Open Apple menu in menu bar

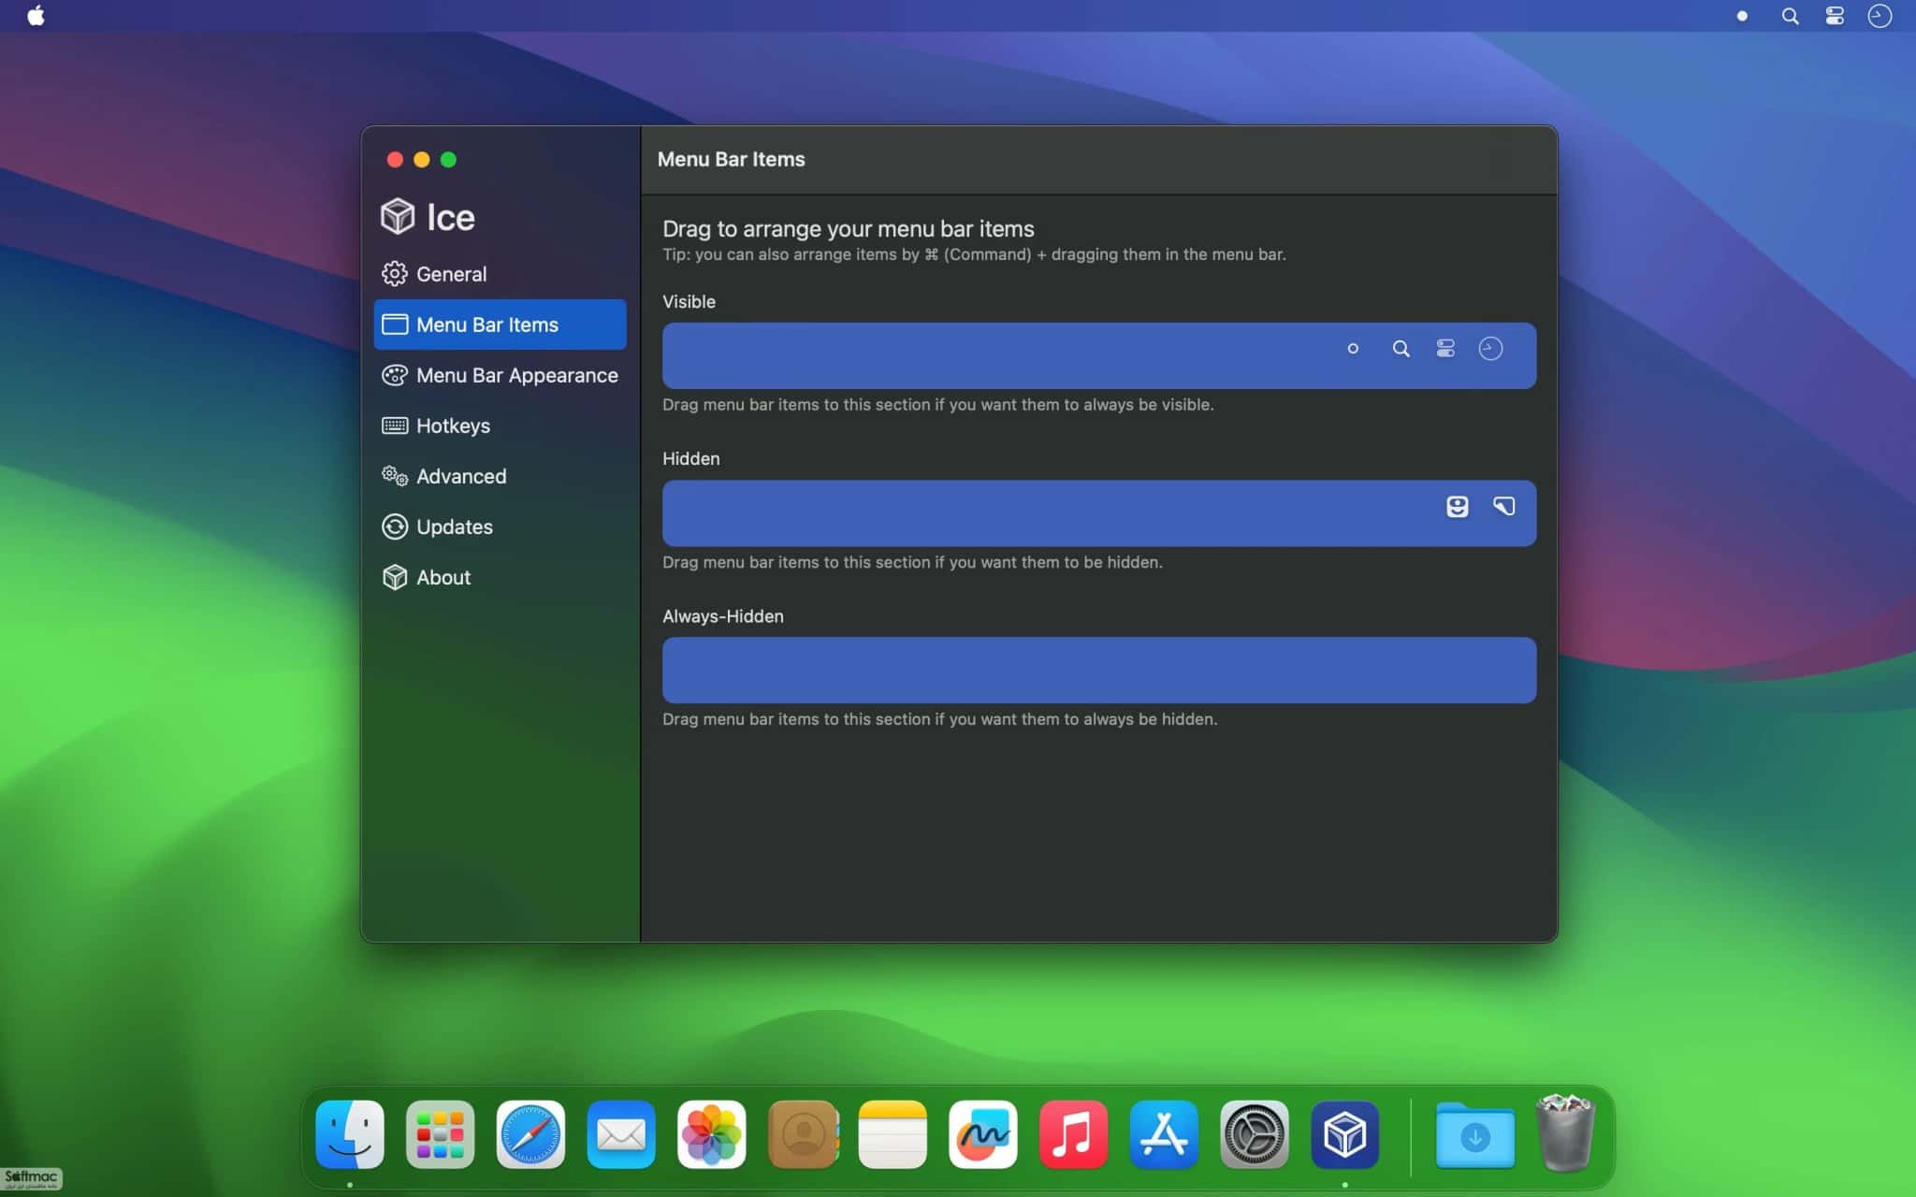[x=36, y=16]
